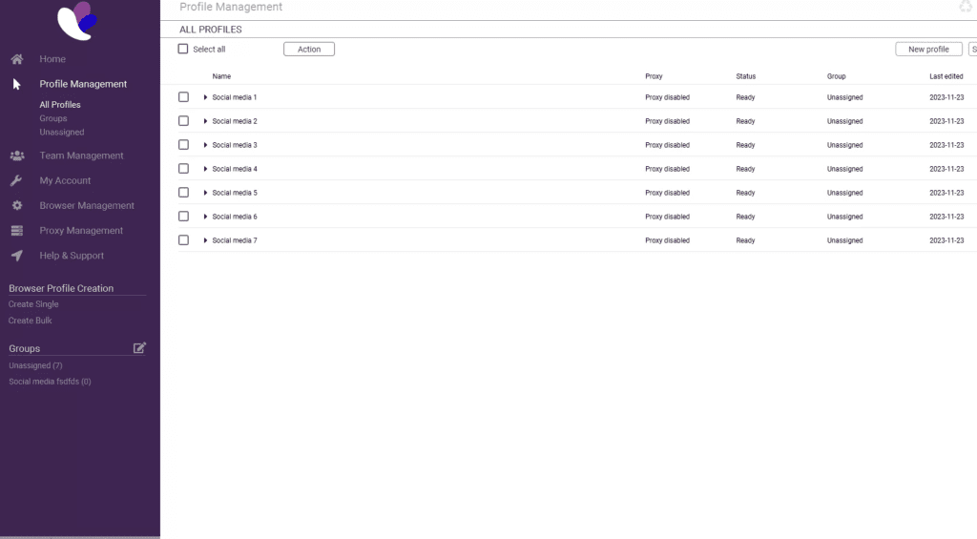Sort by the Proxy column header
The image size is (977, 539).
[654, 76]
